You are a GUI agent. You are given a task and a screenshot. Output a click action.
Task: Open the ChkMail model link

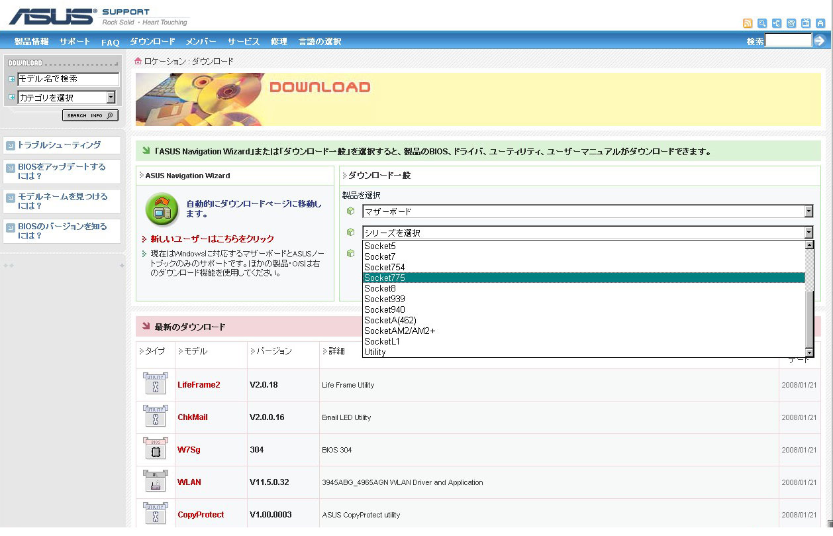tap(193, 417)
